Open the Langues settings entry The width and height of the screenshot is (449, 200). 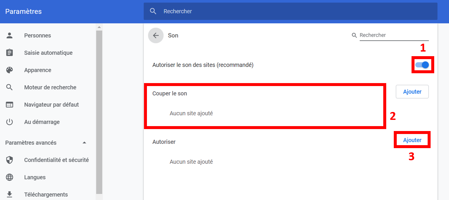[x=35, y=177]
